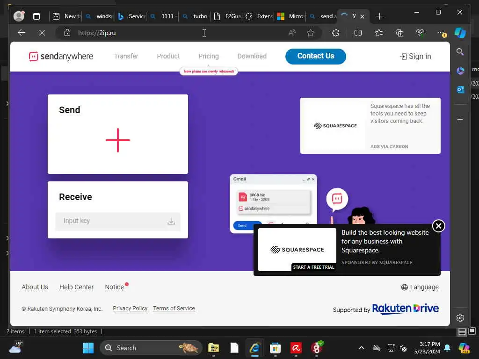Open the Transfer menu item

pyautogui.click(x=126, y=56)
